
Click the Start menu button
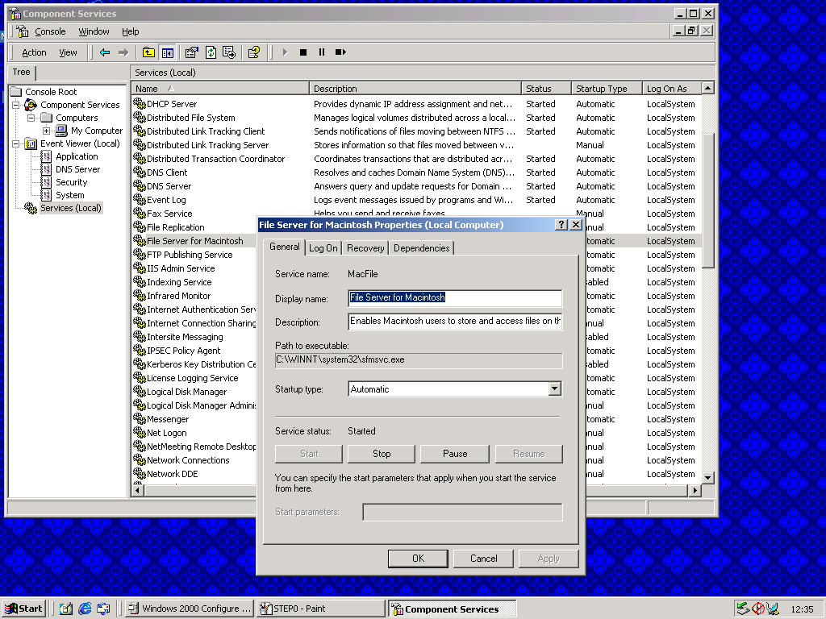(x=23, y=609)
